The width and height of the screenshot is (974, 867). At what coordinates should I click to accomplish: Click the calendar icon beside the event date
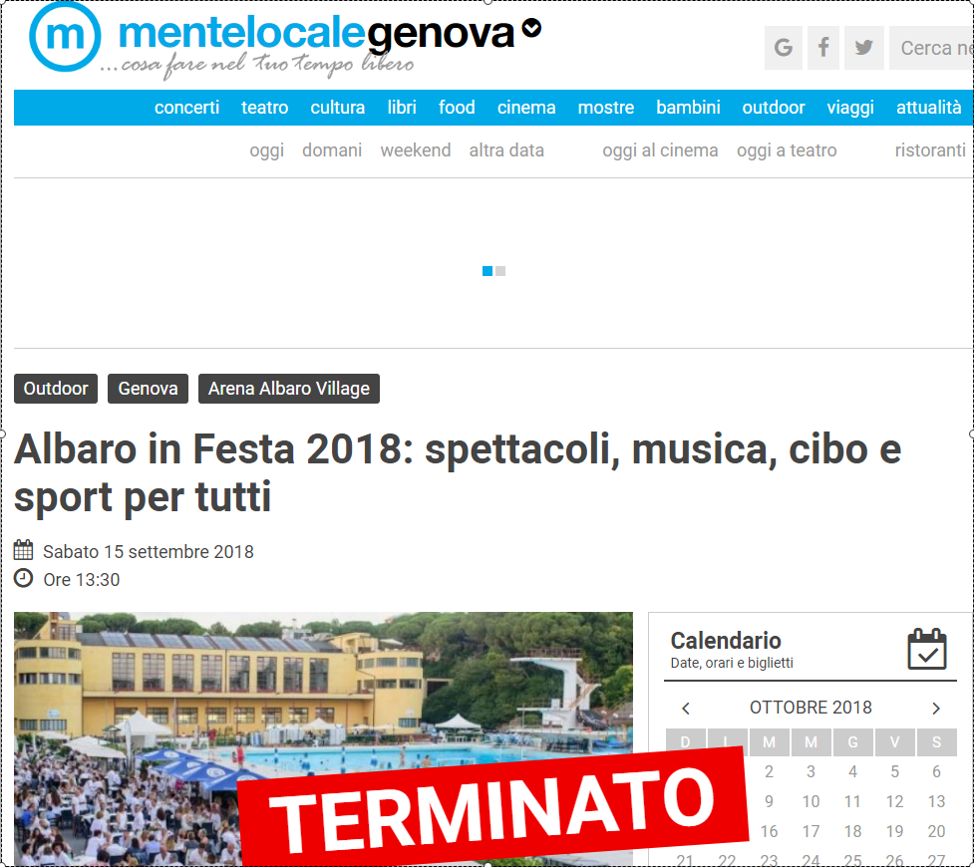[x=24, y=550]
